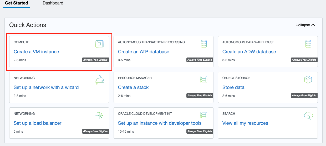326x146 pixels.
Task: Open Set up a load balancer link
Action: [38, 123]
